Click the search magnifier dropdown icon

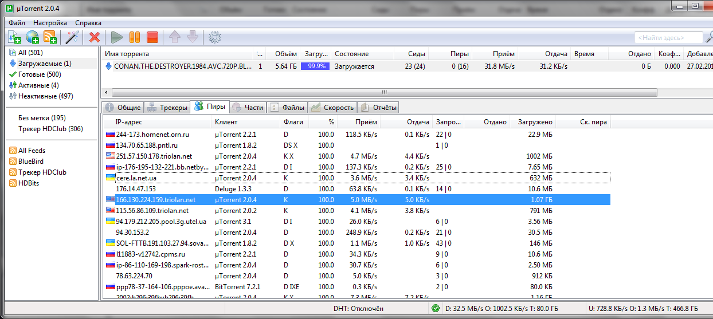708,38
